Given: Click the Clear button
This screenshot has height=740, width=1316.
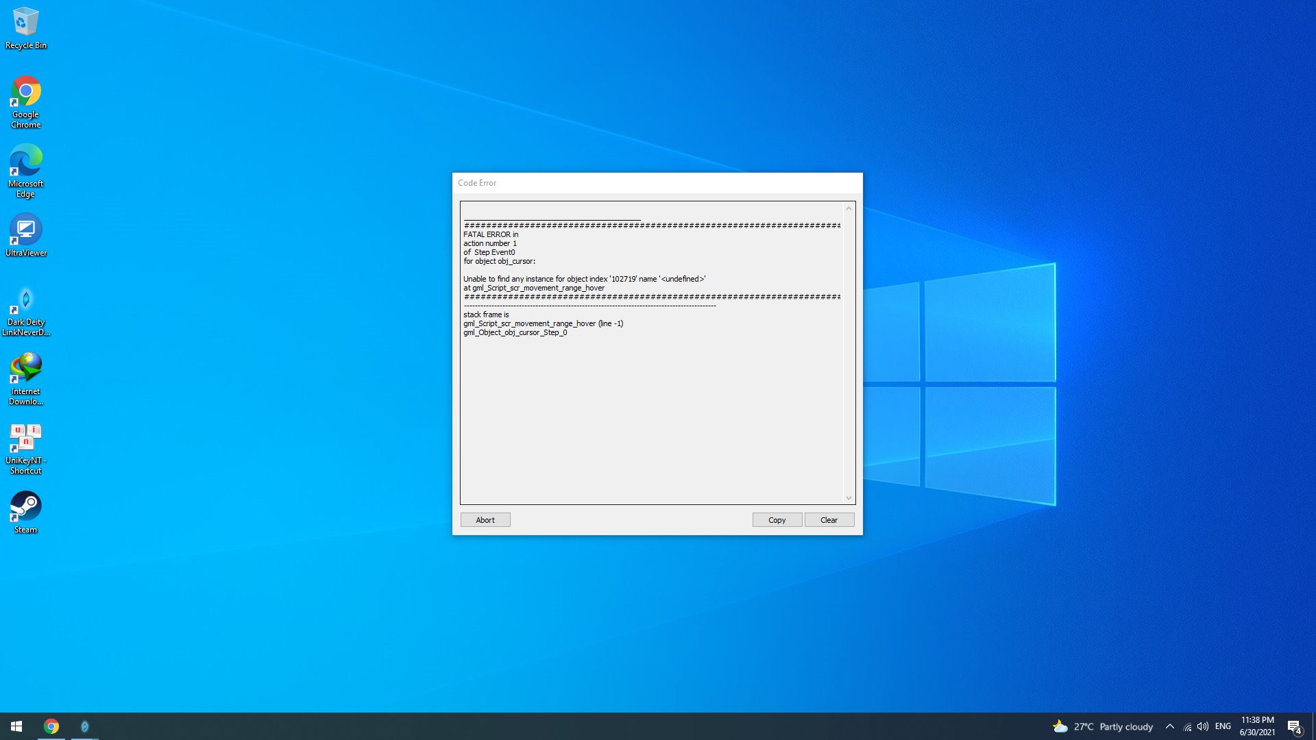Looking at the screenshot, I should (x=829, y=520).
